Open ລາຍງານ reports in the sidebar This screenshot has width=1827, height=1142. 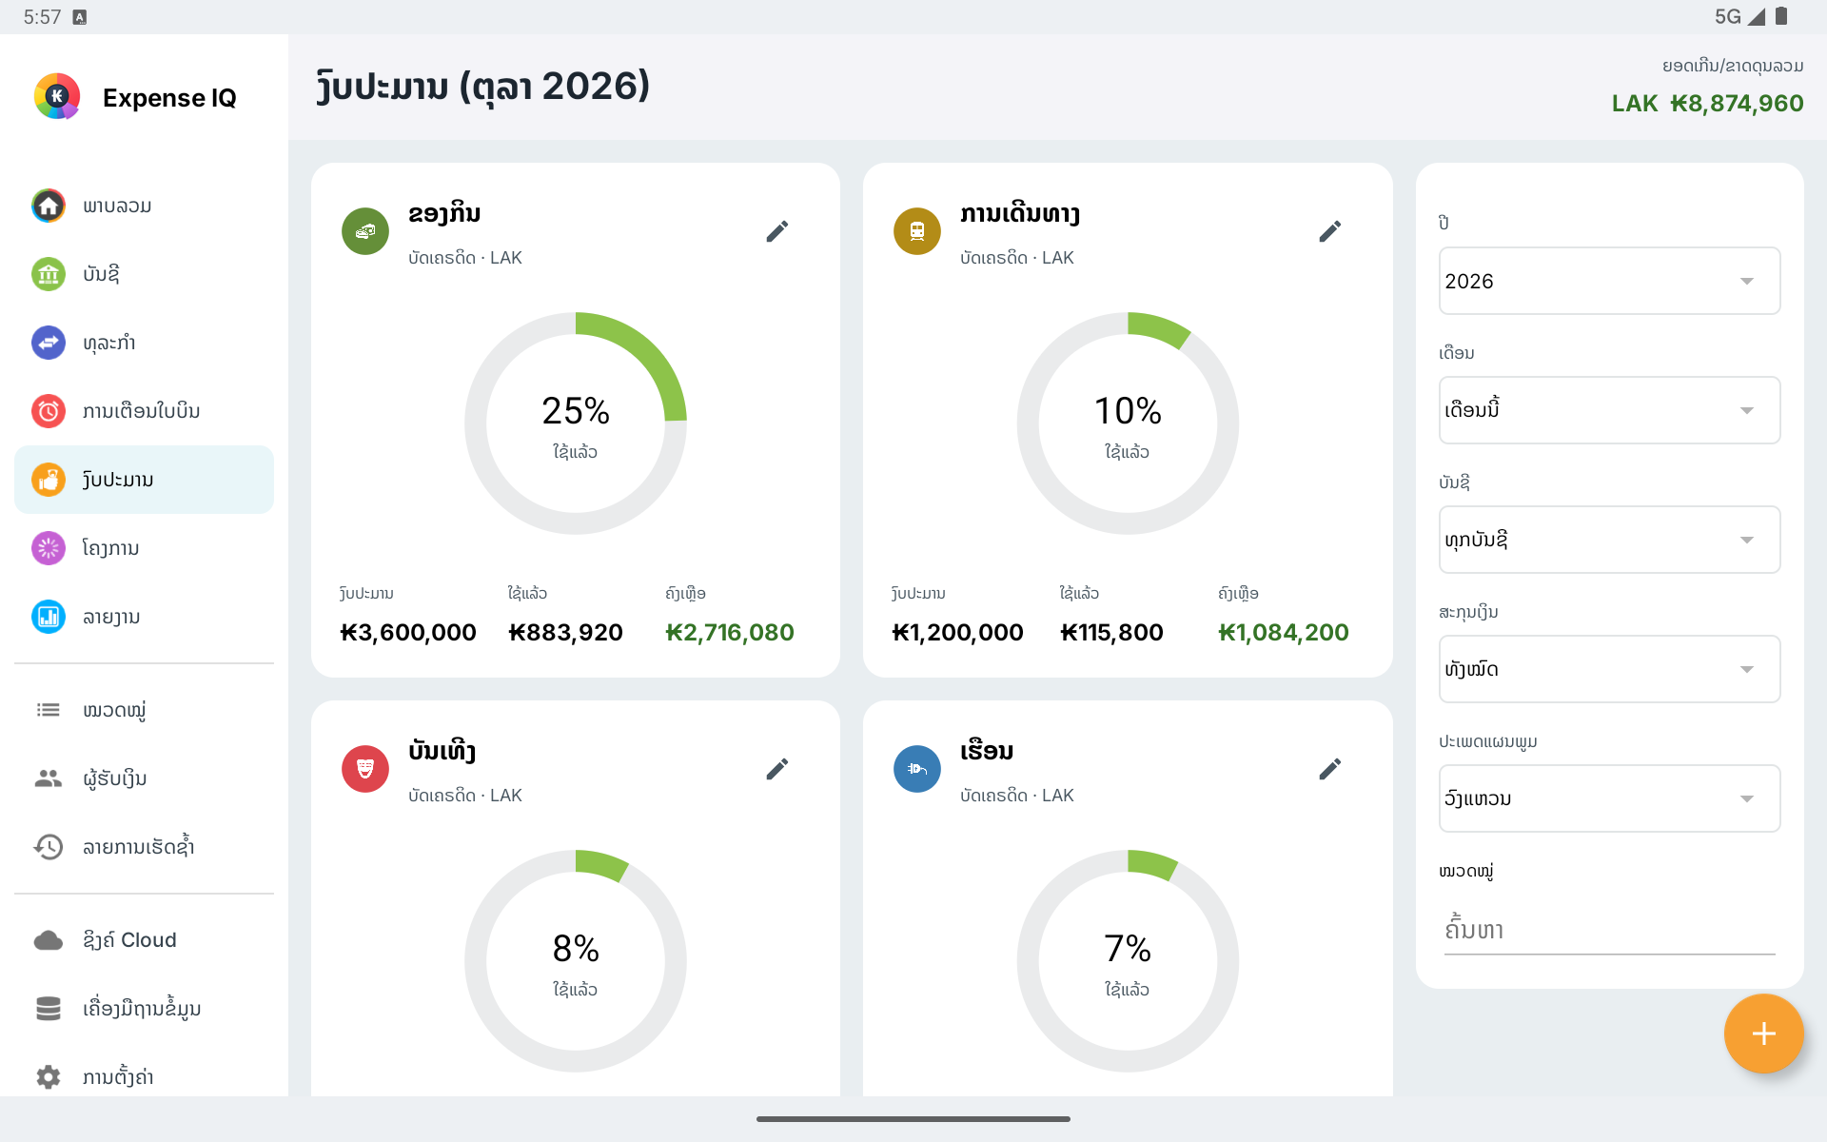click(144, 617)
